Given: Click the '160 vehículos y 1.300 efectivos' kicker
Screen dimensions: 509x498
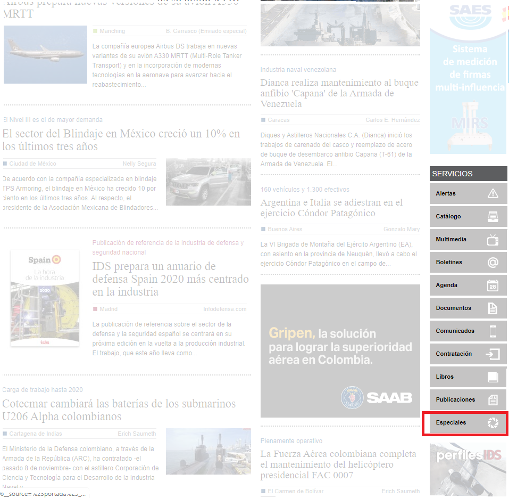Looking at the screenshot, I should tap(305, 190).
